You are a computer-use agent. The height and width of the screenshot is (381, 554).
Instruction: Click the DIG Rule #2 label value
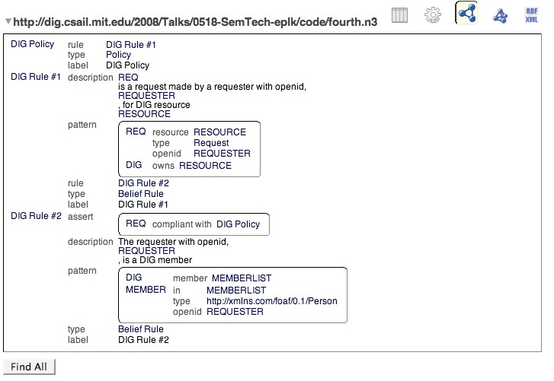[143, 340]
